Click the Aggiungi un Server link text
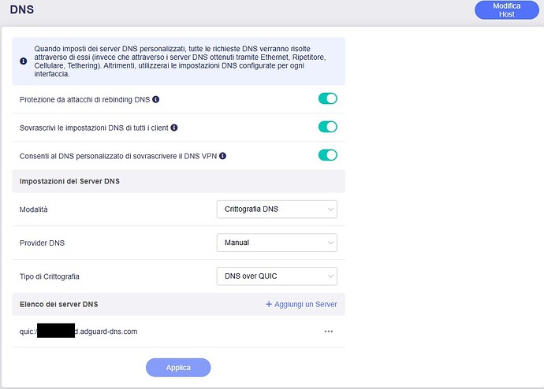 tap(306, 304)
